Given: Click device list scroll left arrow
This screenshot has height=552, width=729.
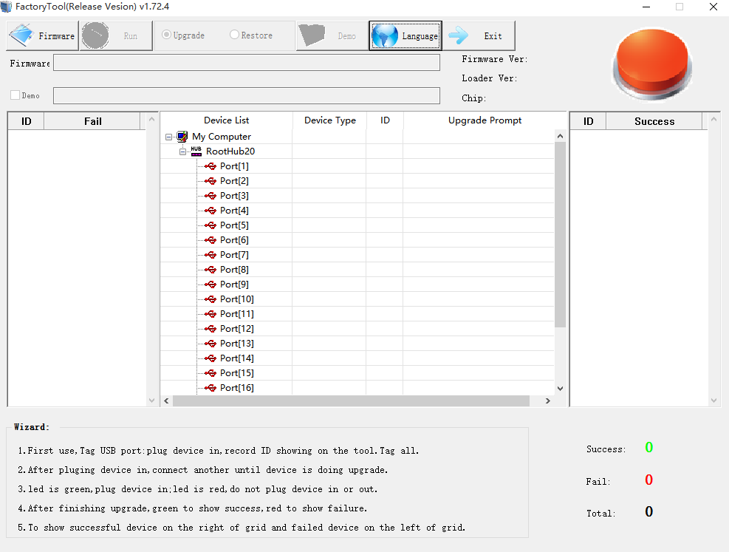Looking at the screenshot, I should pyautogui.click(x=166, y=401).
